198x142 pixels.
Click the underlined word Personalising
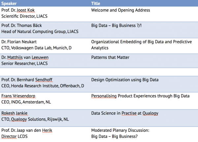(104, 96)
